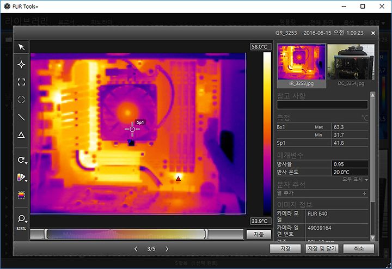Click the camera serial number 49039164
Viewport: 392px width, 269px height.
click(320, 228)
